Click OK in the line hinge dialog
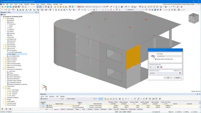The width and height of the screenshot is (201, 113). pyautogui.click(x=168, y=78)
